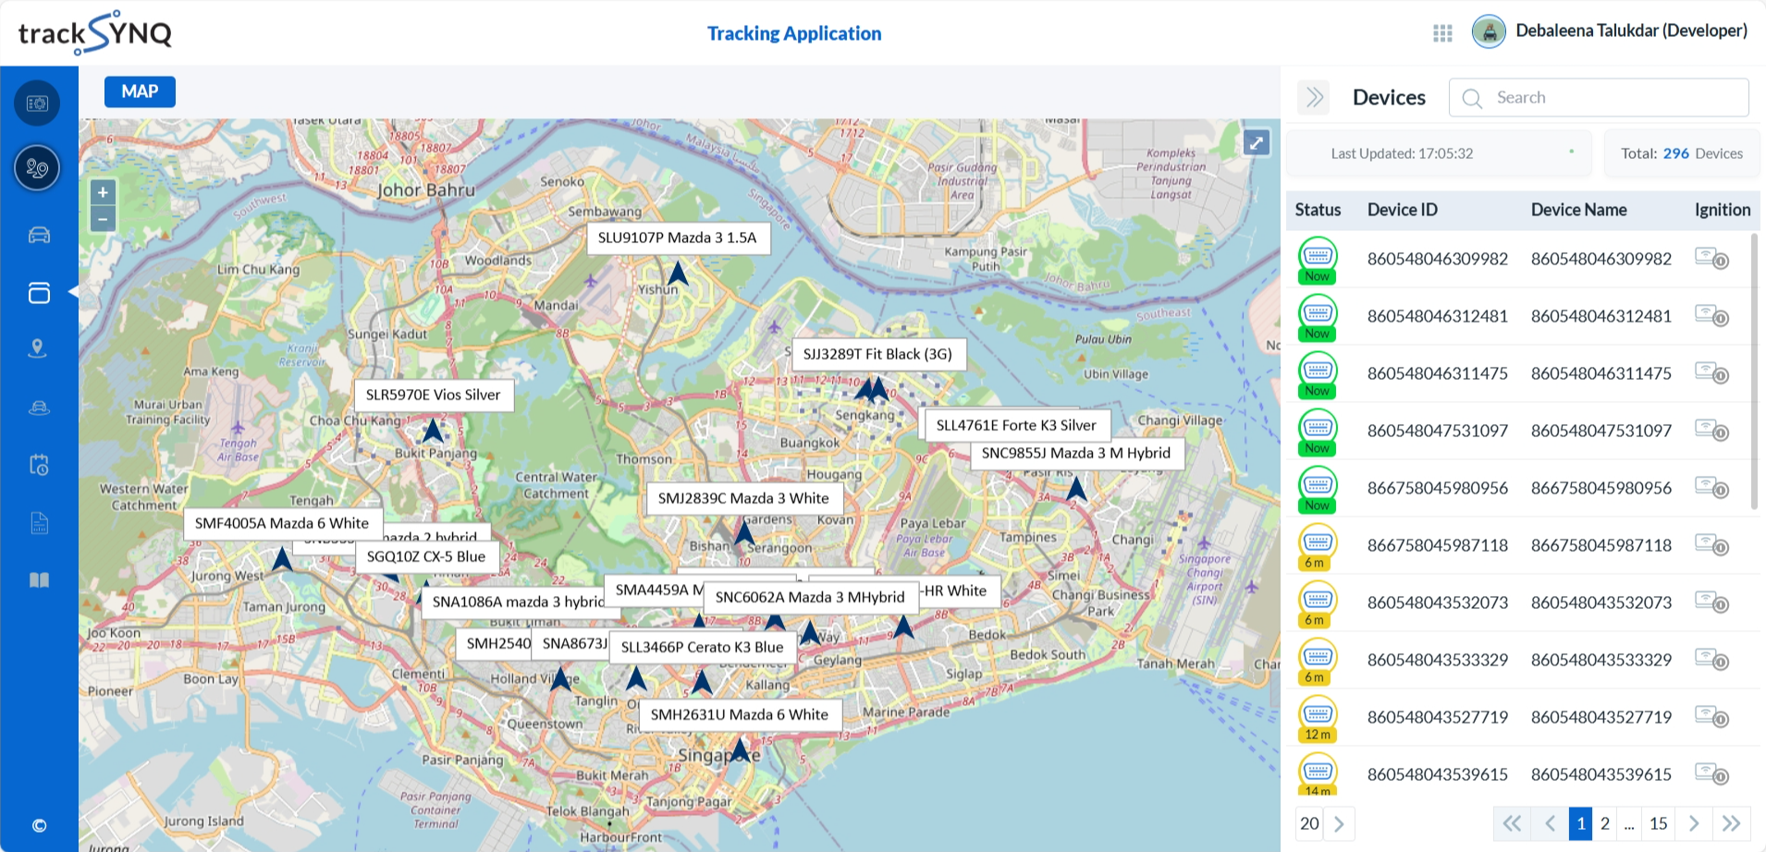Image resolution: width=1766 pixels, height=852 pixels.
Task: Click map zoom in plus button
Action: pos(103,193)
